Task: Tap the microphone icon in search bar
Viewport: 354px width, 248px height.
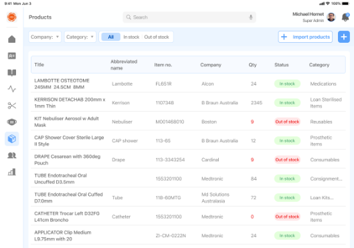Action: coord(250,17)
